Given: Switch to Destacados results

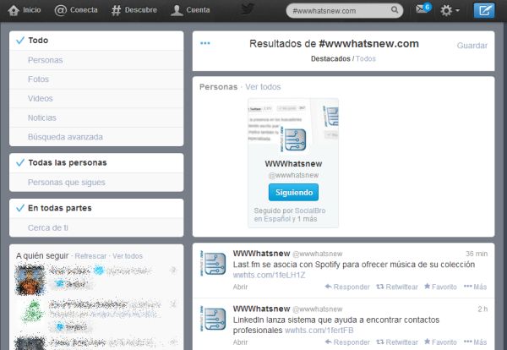Looking at the screenshot, I should tap(330, 59).
